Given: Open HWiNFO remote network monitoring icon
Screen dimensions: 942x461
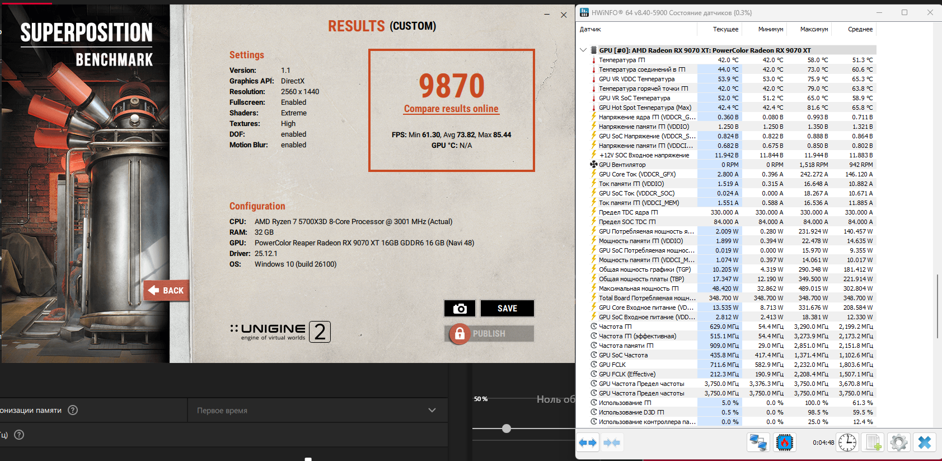Looking at the screenshot, I should click(x=758, y=443).
